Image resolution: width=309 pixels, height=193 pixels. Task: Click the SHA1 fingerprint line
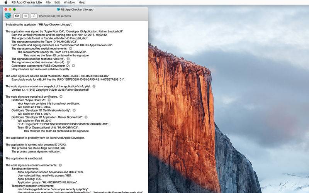pos(63,124)
